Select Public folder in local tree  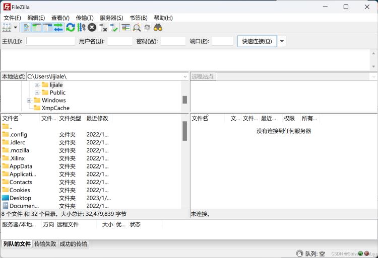(x=57, y=93)
